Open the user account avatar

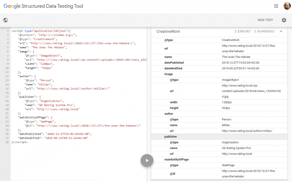(287, 6)
